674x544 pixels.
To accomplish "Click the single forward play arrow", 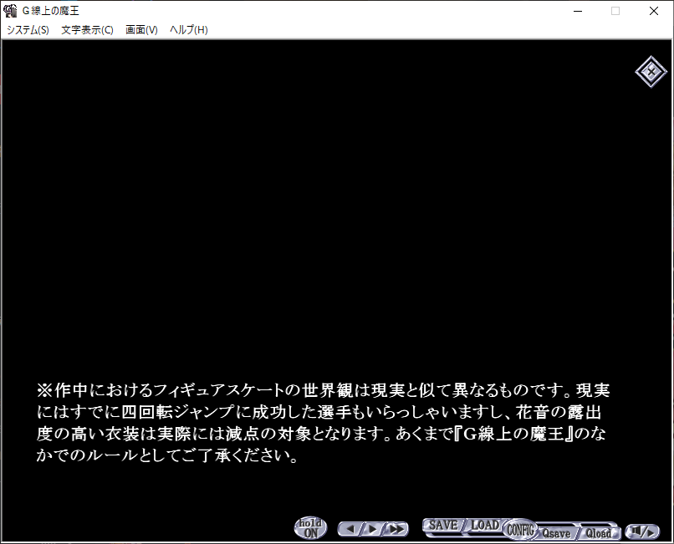I will (x=373, y=529).
